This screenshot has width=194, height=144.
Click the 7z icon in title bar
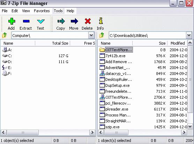(3, 3)
